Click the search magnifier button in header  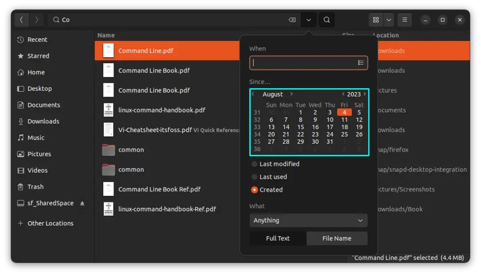[326, 20]
